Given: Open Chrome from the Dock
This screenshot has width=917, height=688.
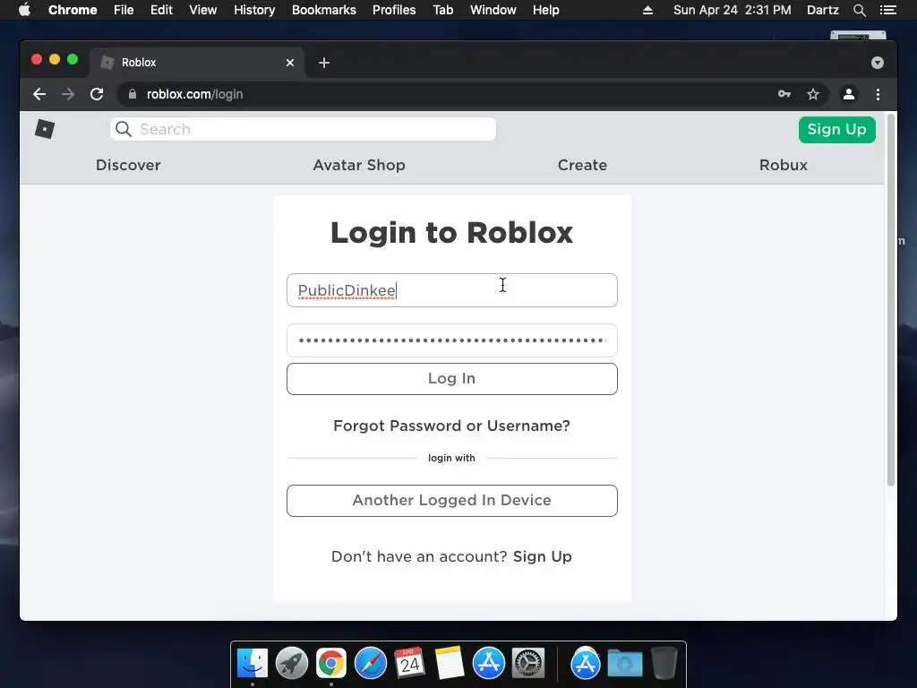Looking at the screenshot, I should pos(331,664).
